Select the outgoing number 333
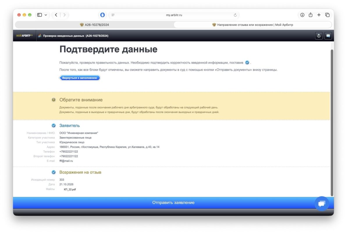Viewport: 347px width, 233px height. (x=62, y=180)
